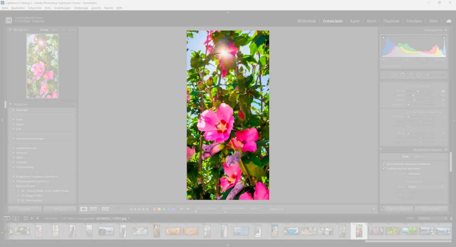Select the loupe view icon in toolbar

coord(84,209)
